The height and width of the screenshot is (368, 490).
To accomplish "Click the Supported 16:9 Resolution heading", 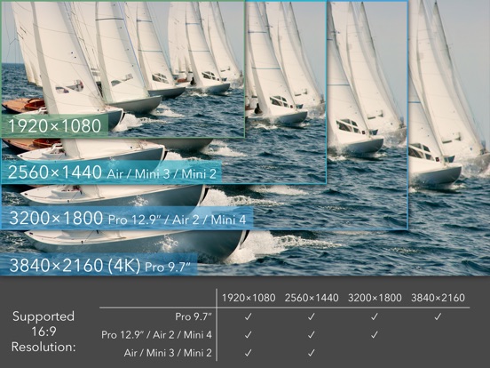I will 43,332.
